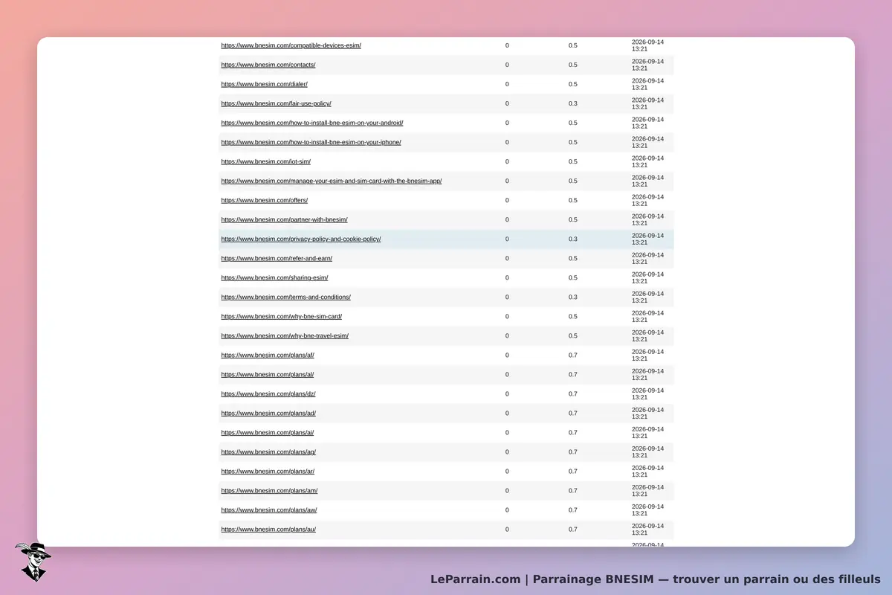
Task: Open the plans/al/ link
Action: click(x=268, y=374)
